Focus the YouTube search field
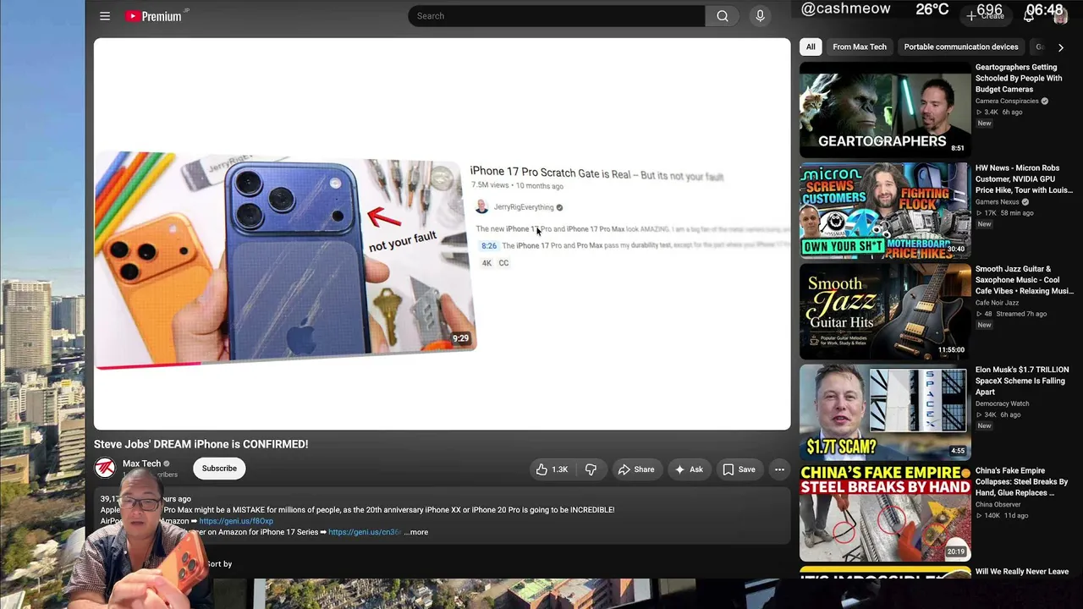This screenshot has width=1083, height=609. click(557, 16)
